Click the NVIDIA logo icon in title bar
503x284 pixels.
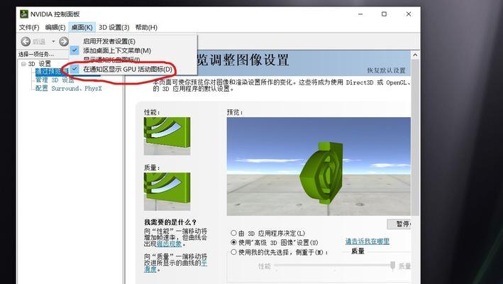(x=23, y=14)
